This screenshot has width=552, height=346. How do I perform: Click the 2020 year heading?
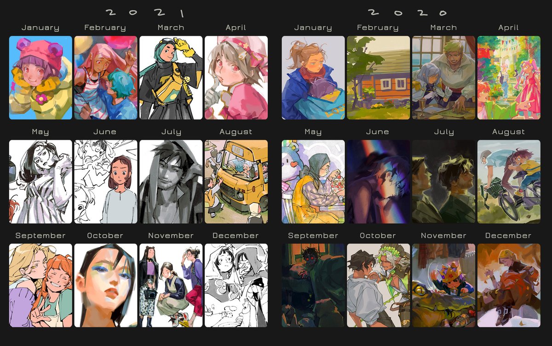(408, 12)
